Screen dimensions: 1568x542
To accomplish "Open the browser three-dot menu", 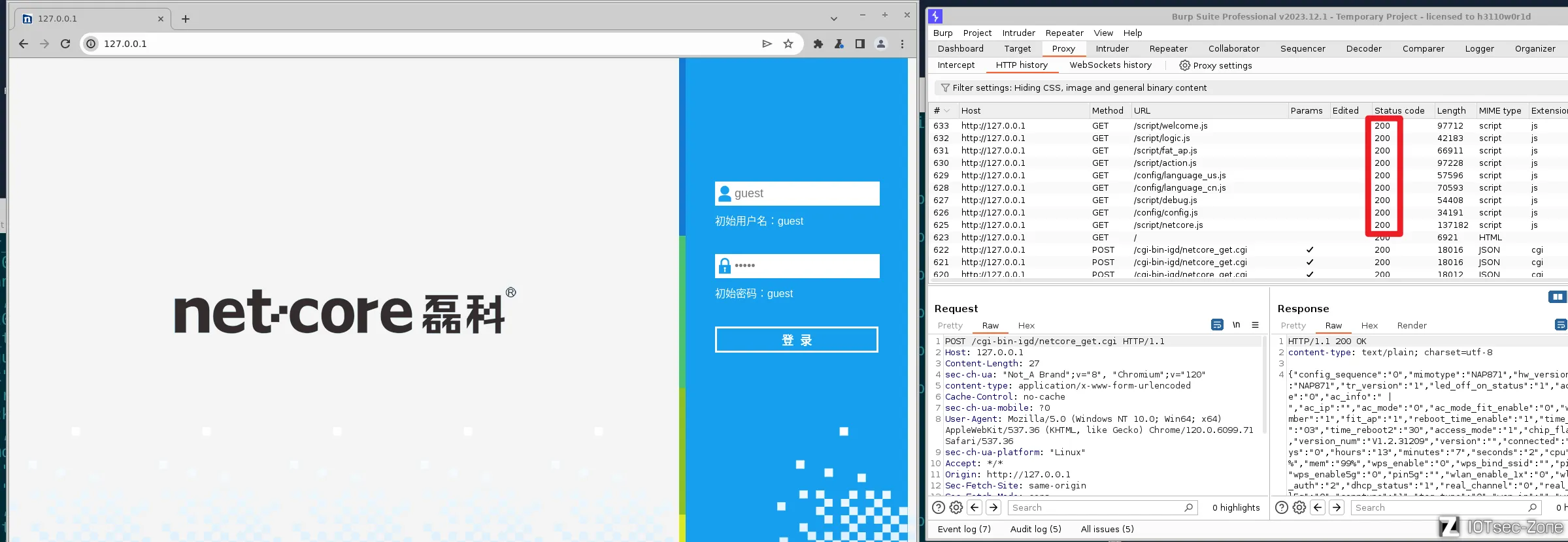I will pyautogui.click(x=903, y=44).
